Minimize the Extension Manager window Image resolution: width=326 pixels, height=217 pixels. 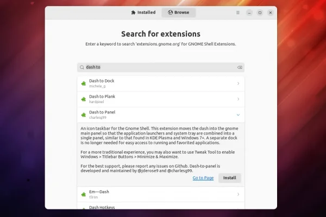(x=249, y=12)
